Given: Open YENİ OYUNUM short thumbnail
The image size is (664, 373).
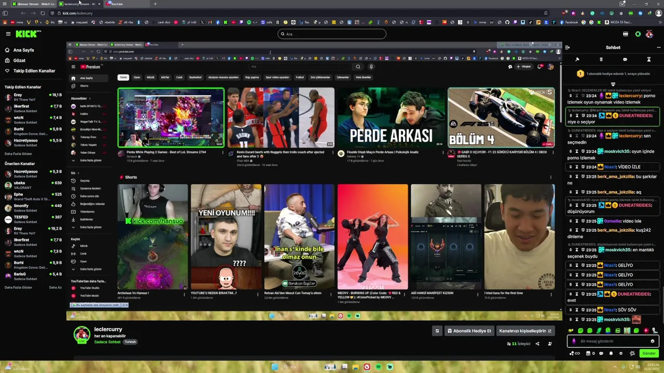Looking at the screenshot, I should [x=226, y=237].
